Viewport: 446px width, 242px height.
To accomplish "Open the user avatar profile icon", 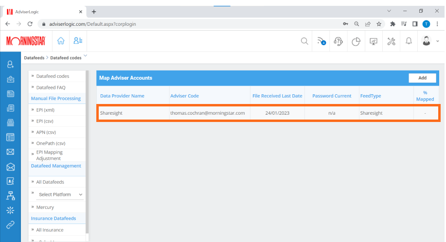I will (426, 41).
